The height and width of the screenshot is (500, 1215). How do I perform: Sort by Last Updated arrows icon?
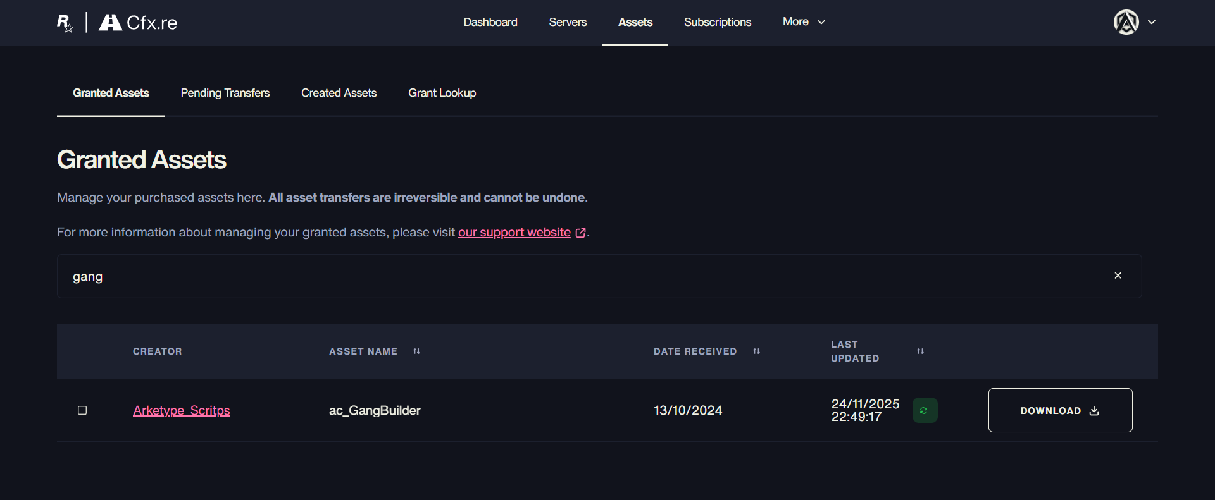coord(920,351)
